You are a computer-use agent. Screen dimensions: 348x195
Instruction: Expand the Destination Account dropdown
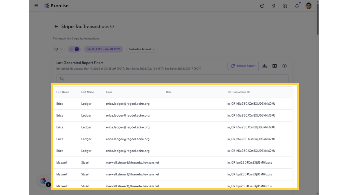142,49
